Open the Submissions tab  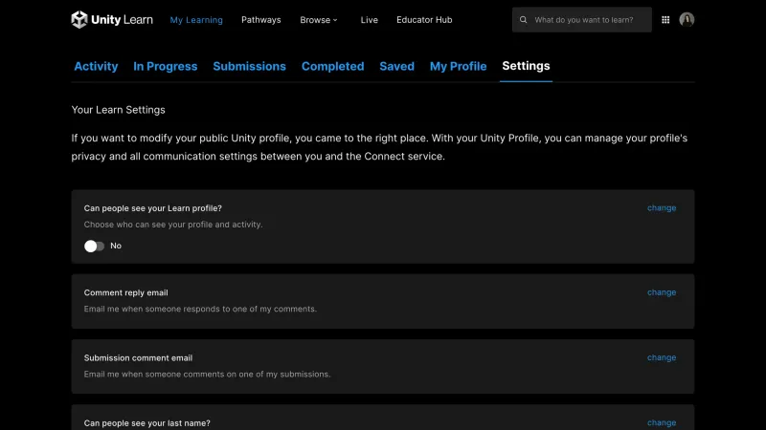(x=249, y=66)
